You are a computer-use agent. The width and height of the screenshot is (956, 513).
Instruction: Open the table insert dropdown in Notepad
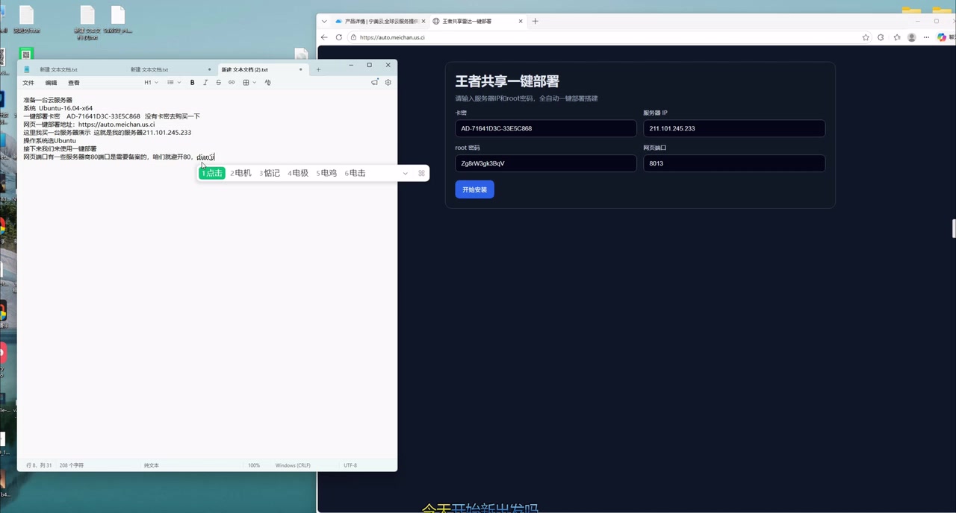pos(249,83)
